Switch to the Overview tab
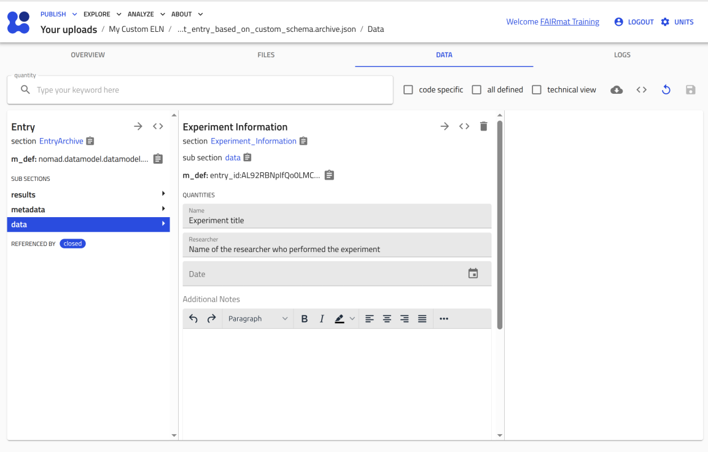Image resolution: width=708 pixels, height=452 pixels. tap(88, 55)
